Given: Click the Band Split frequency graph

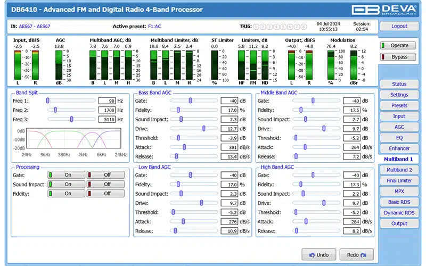Looking at the screenshot, I should [x=73, y=138].
